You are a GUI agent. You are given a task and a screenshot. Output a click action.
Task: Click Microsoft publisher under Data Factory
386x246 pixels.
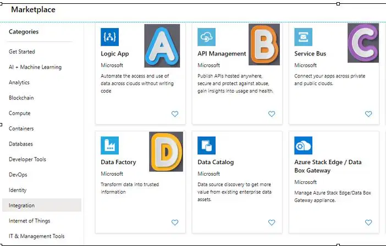click(x=112, y=174)
